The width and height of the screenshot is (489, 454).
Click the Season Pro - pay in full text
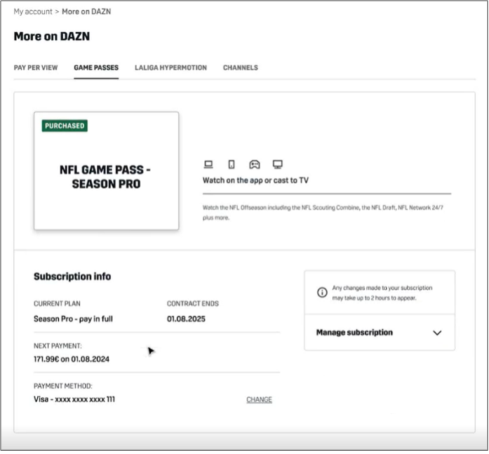click(73, 319)
